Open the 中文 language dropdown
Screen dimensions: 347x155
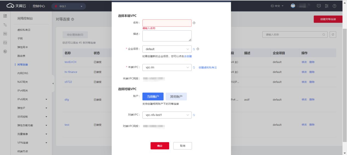pos(277,6)
